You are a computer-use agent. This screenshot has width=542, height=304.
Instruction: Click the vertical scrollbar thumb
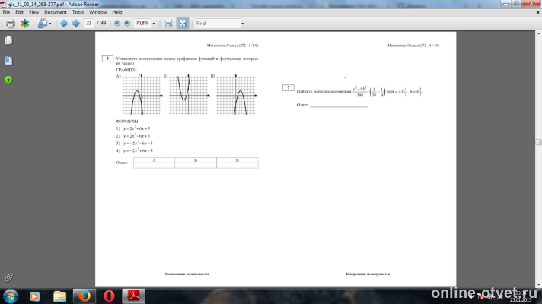pyautogui.click(x=538, y=142)
